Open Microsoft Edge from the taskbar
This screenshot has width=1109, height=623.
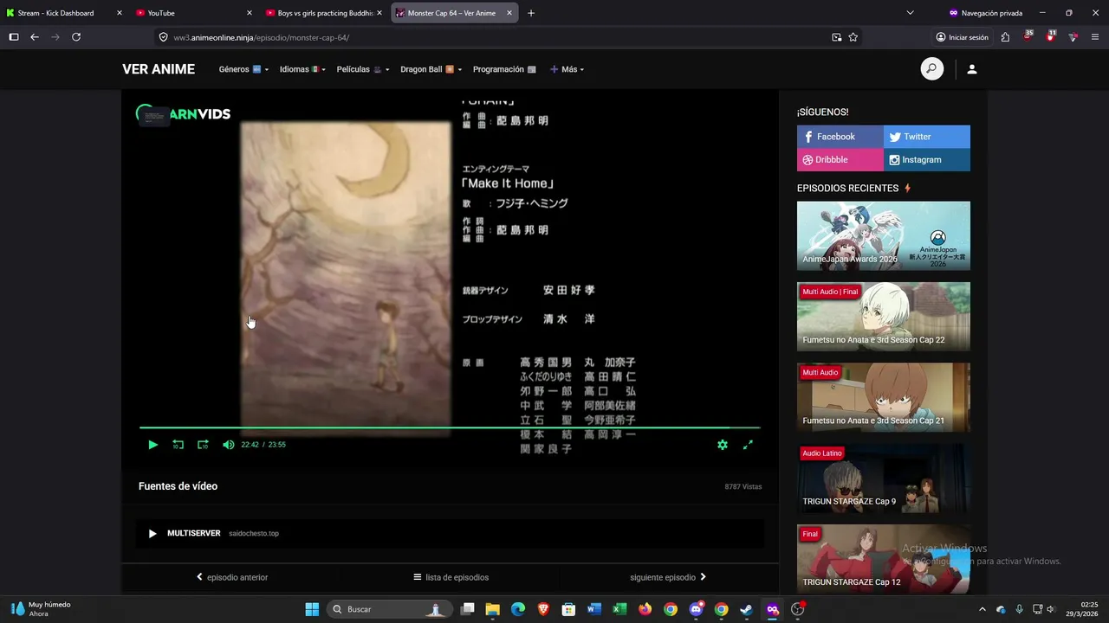[x=518, y=609]
